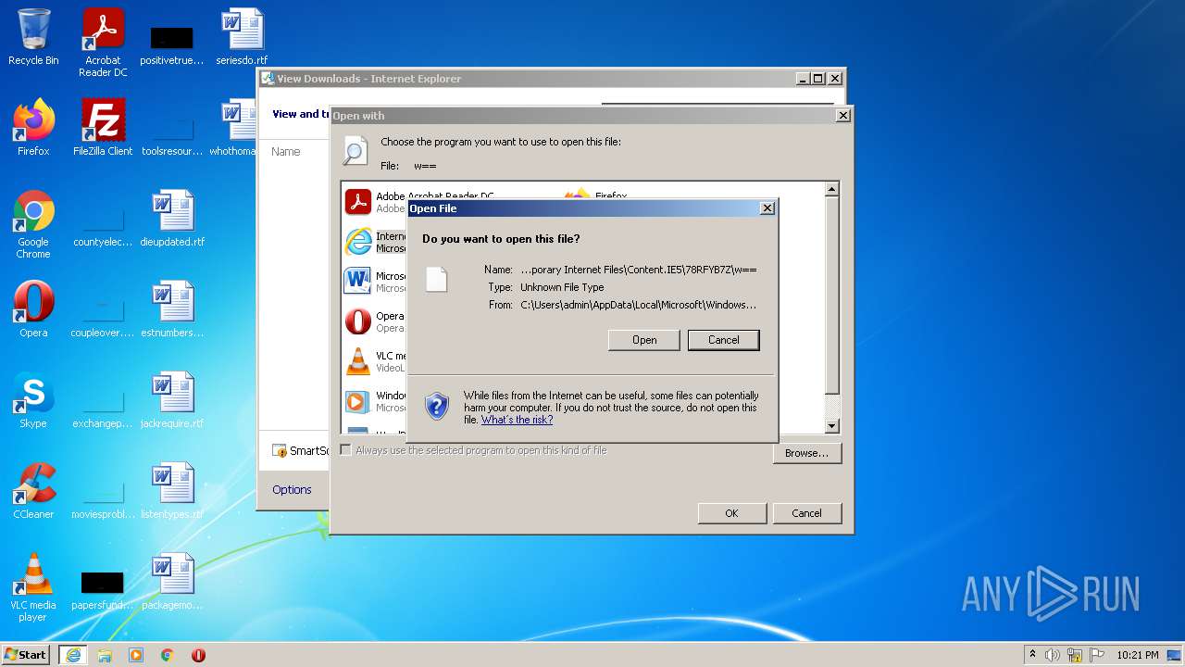
Task: Select listentypes.rtf desktop file
Action: pyautogui.click(x=172, y=491)
